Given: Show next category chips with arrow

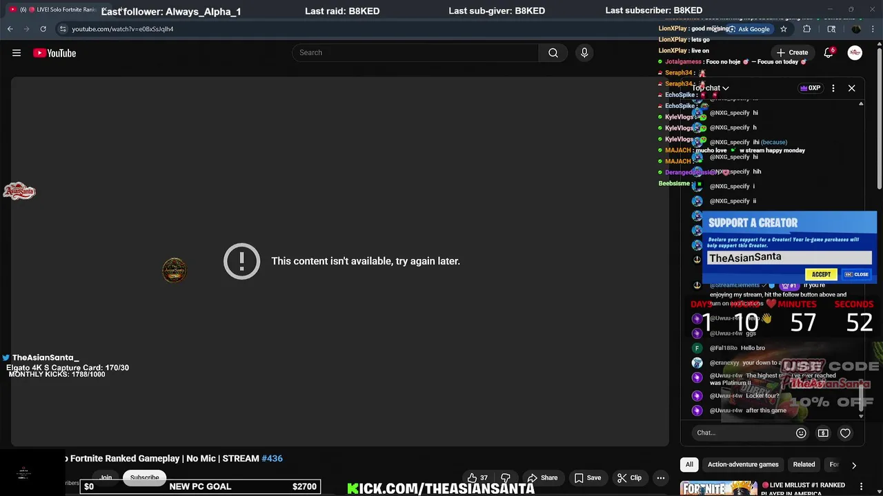Looking at the screenshot, I should pos(854,465).
